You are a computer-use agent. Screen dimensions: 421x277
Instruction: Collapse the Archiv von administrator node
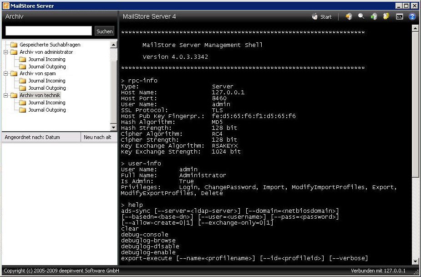tap(5, 52)
